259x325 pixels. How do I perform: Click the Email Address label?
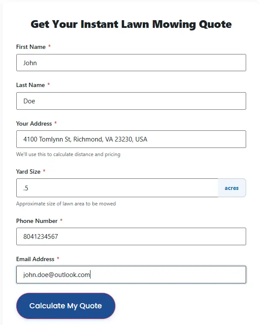[x=35, y=259]
